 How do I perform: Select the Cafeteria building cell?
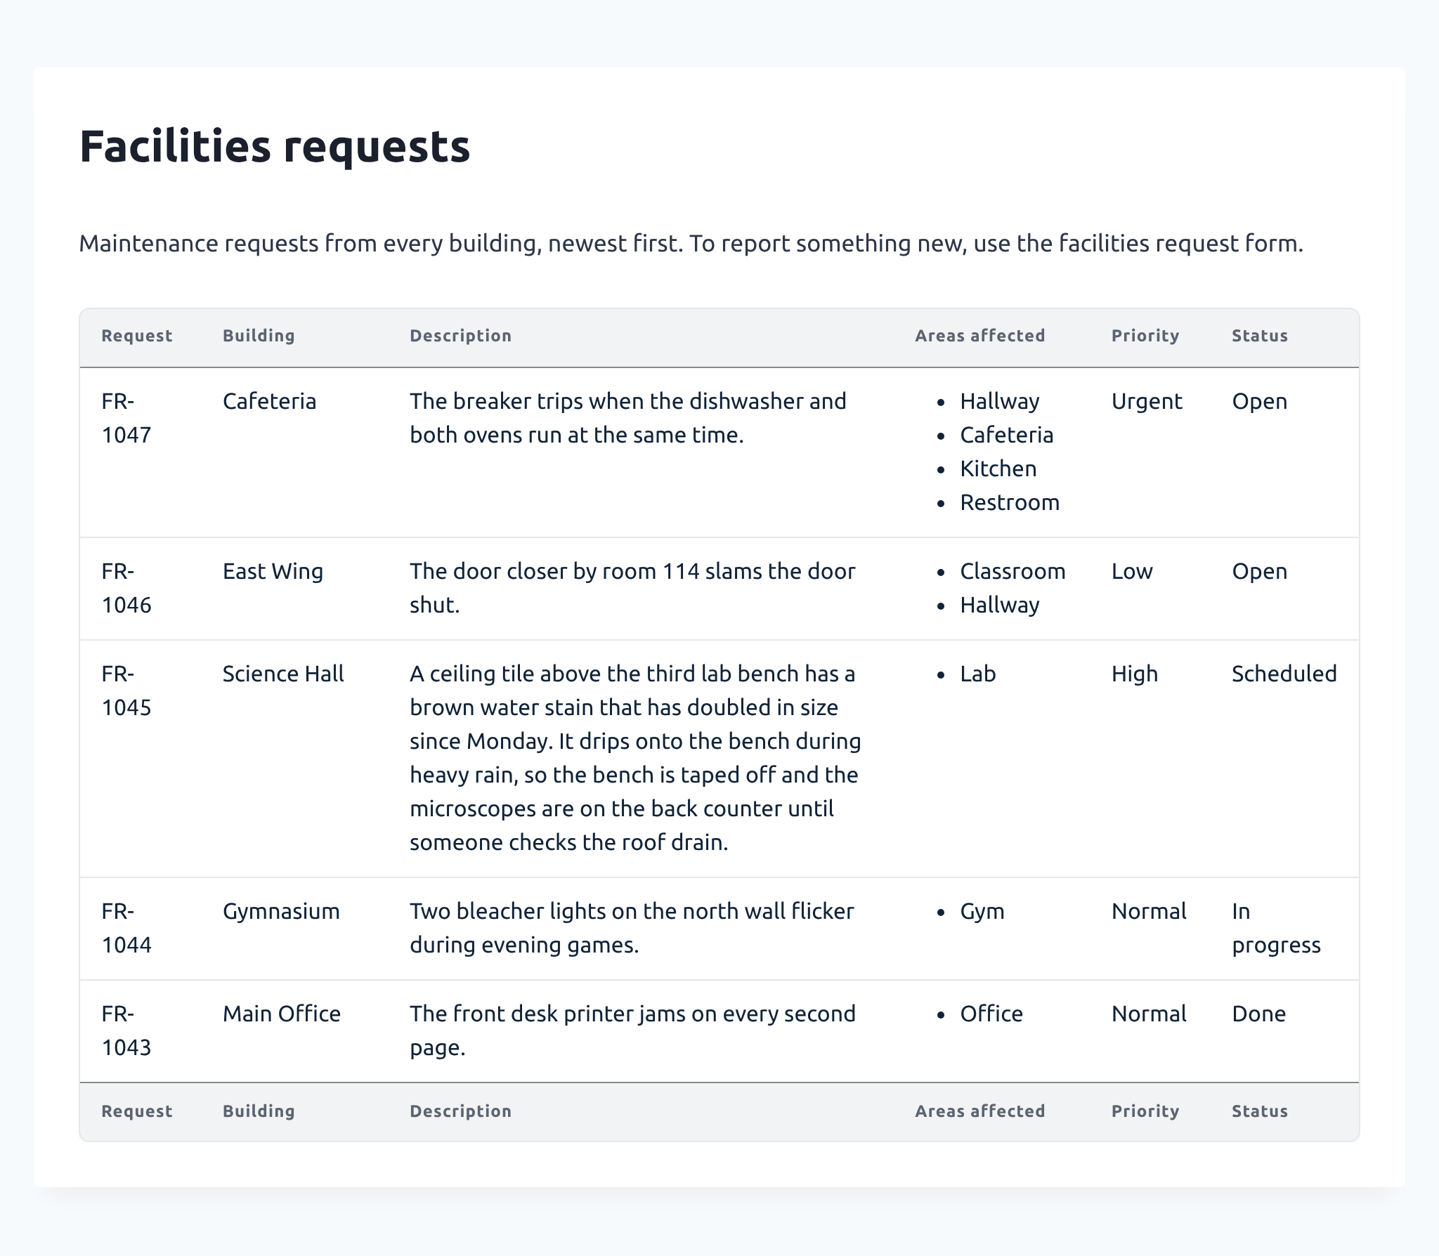[x=269, y=401]
